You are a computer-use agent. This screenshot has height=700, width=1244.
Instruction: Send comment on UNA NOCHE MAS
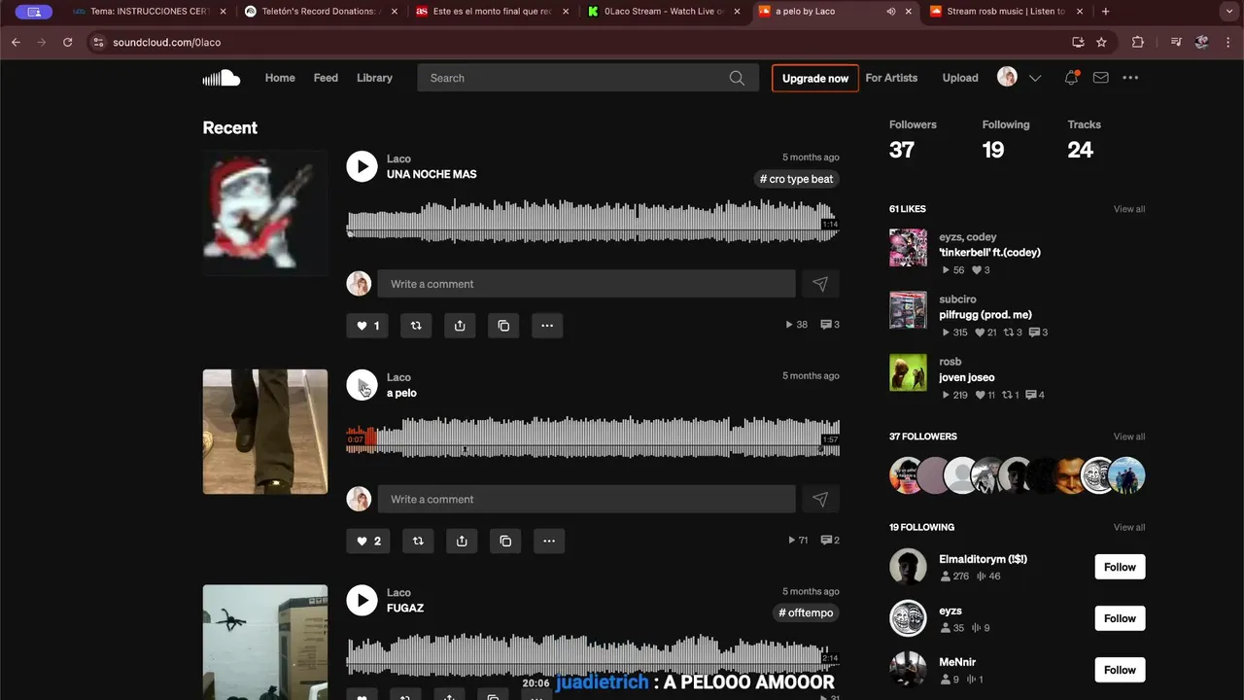(x=820, y=284)
